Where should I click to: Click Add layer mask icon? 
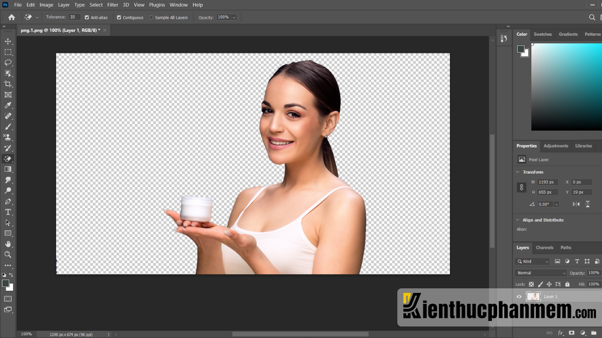571,332
